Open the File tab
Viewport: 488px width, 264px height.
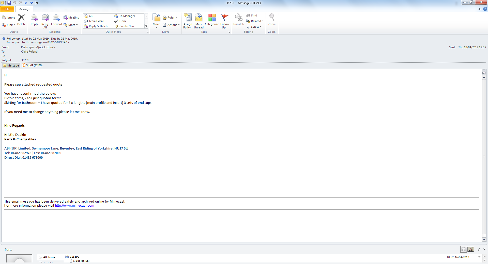tap(7, 9)
